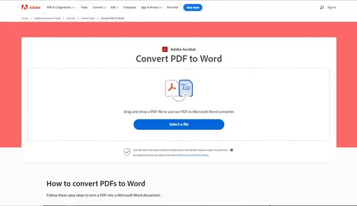Click the Select a file button
The image size is (357, 206).
pyautogui.click(x=178, y=125)
